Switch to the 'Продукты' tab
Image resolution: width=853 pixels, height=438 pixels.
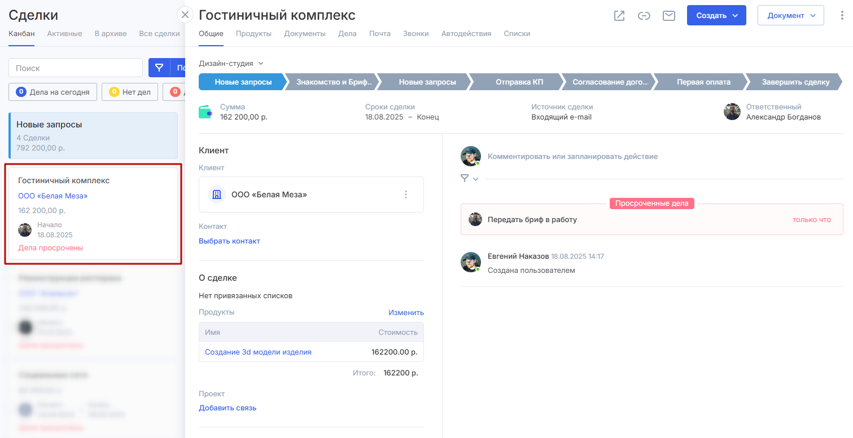(253, 34)
